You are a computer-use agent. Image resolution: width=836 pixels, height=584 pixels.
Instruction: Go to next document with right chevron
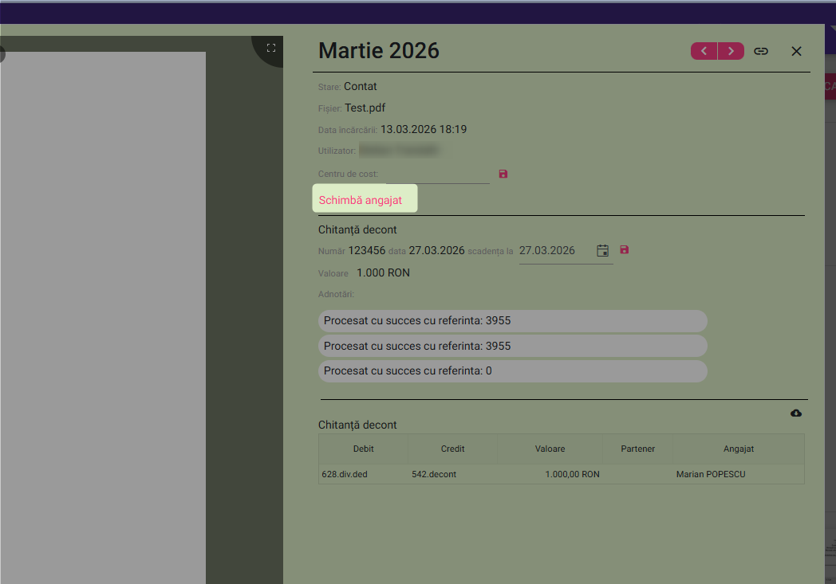[731, 51]
